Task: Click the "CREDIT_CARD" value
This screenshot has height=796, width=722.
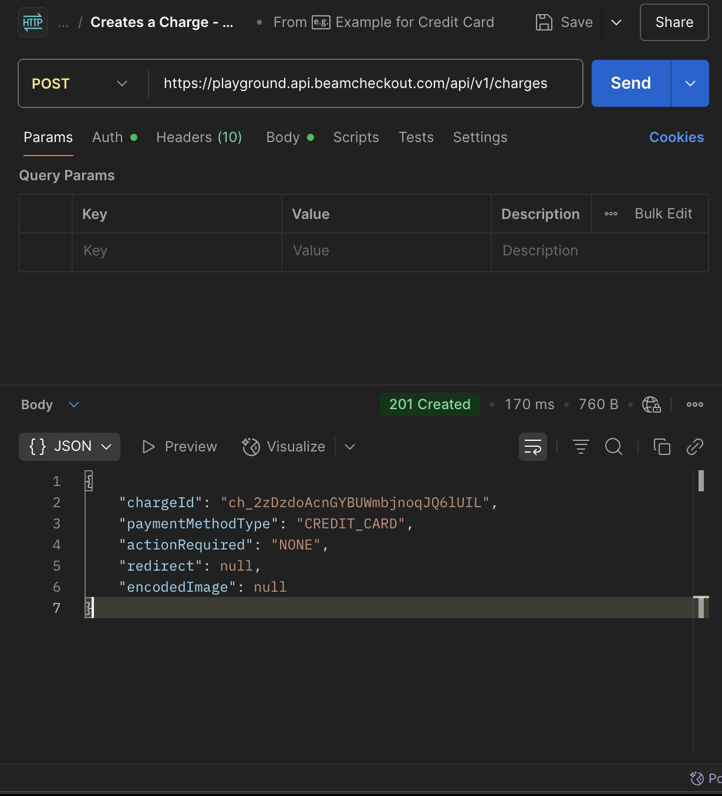Action: tap(351, 524)
